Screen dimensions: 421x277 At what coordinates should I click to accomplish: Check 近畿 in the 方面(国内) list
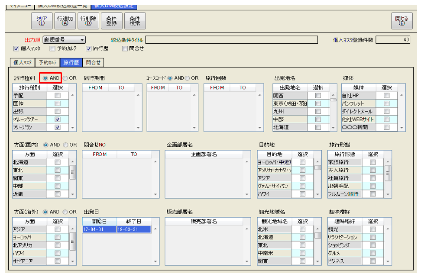tap(58, 194)
